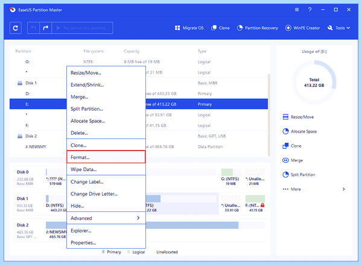The image size is (362, 265).
Task: Expand the Advanced submenu
Action: pyautogui.click(x=106, y=218)
